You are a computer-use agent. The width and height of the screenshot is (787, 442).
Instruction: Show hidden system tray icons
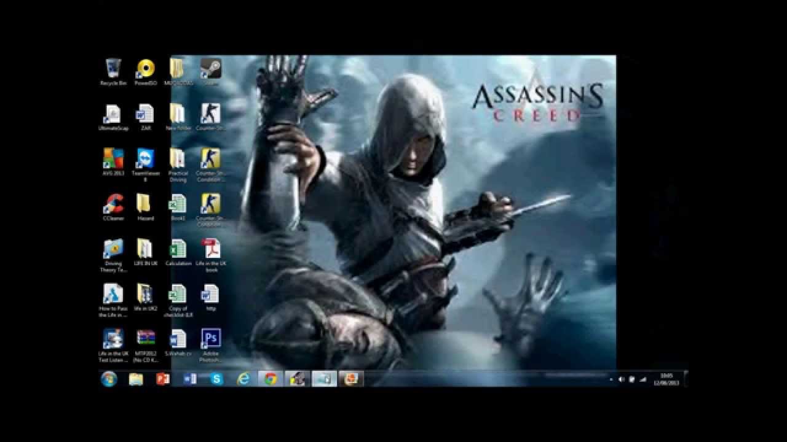610,379
